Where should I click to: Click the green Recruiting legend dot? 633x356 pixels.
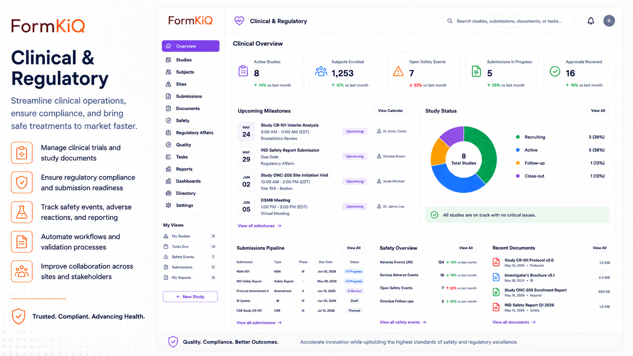[518, 137]
